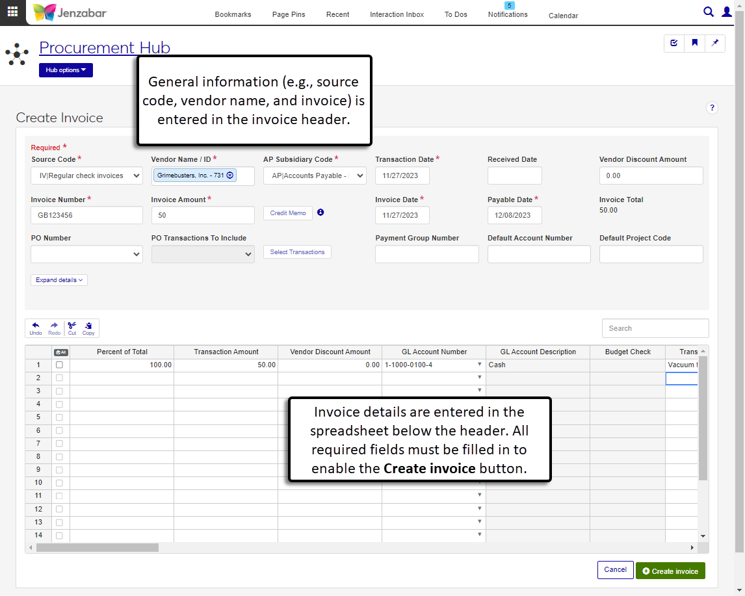This screenshot has width=745, height=596.
Task: Toggle the select All rows checkbox
Action: 60,352
